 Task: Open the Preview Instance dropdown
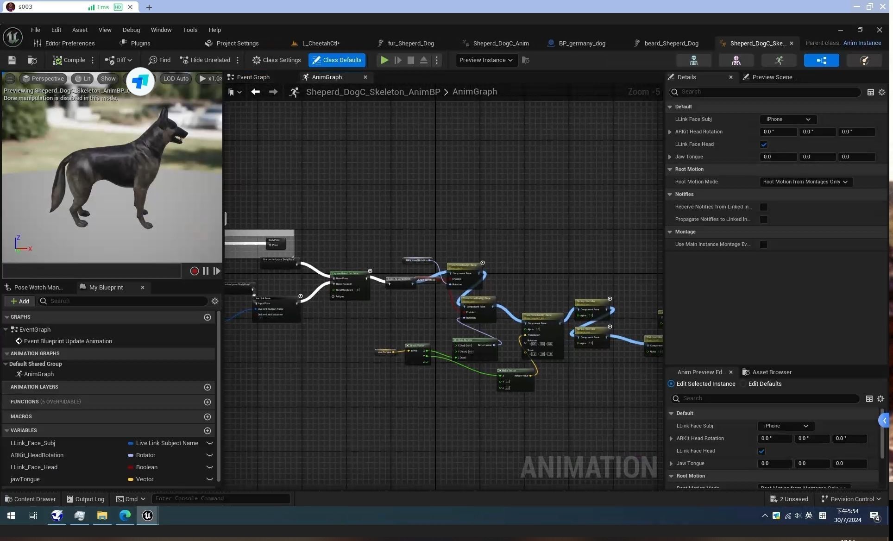pyautogui.click(x=485, y=60)
